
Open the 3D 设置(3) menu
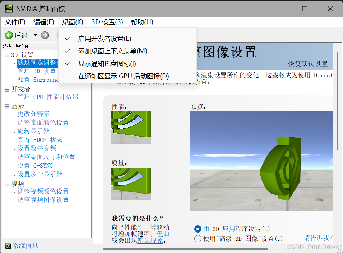click(107, 22)
